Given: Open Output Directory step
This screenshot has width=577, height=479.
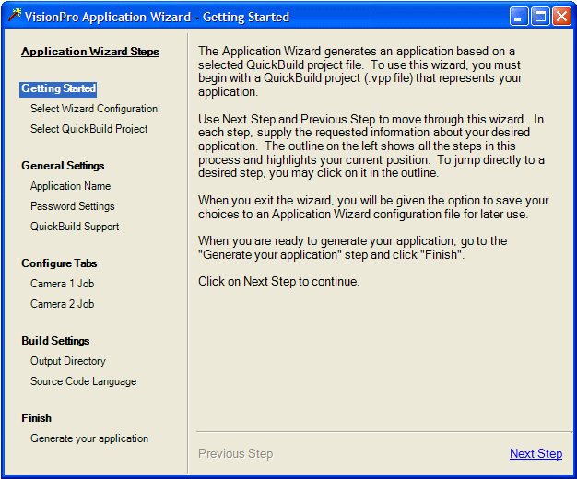Looking at the screenshot, I should click(x=68, y=361).
